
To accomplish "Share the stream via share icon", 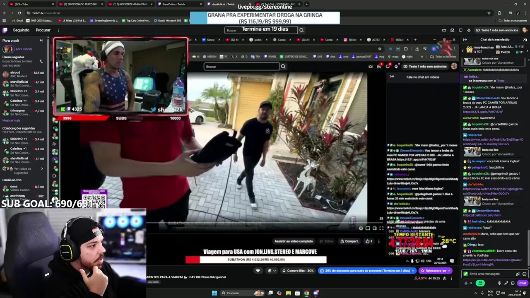I will (x=445, y=279).
